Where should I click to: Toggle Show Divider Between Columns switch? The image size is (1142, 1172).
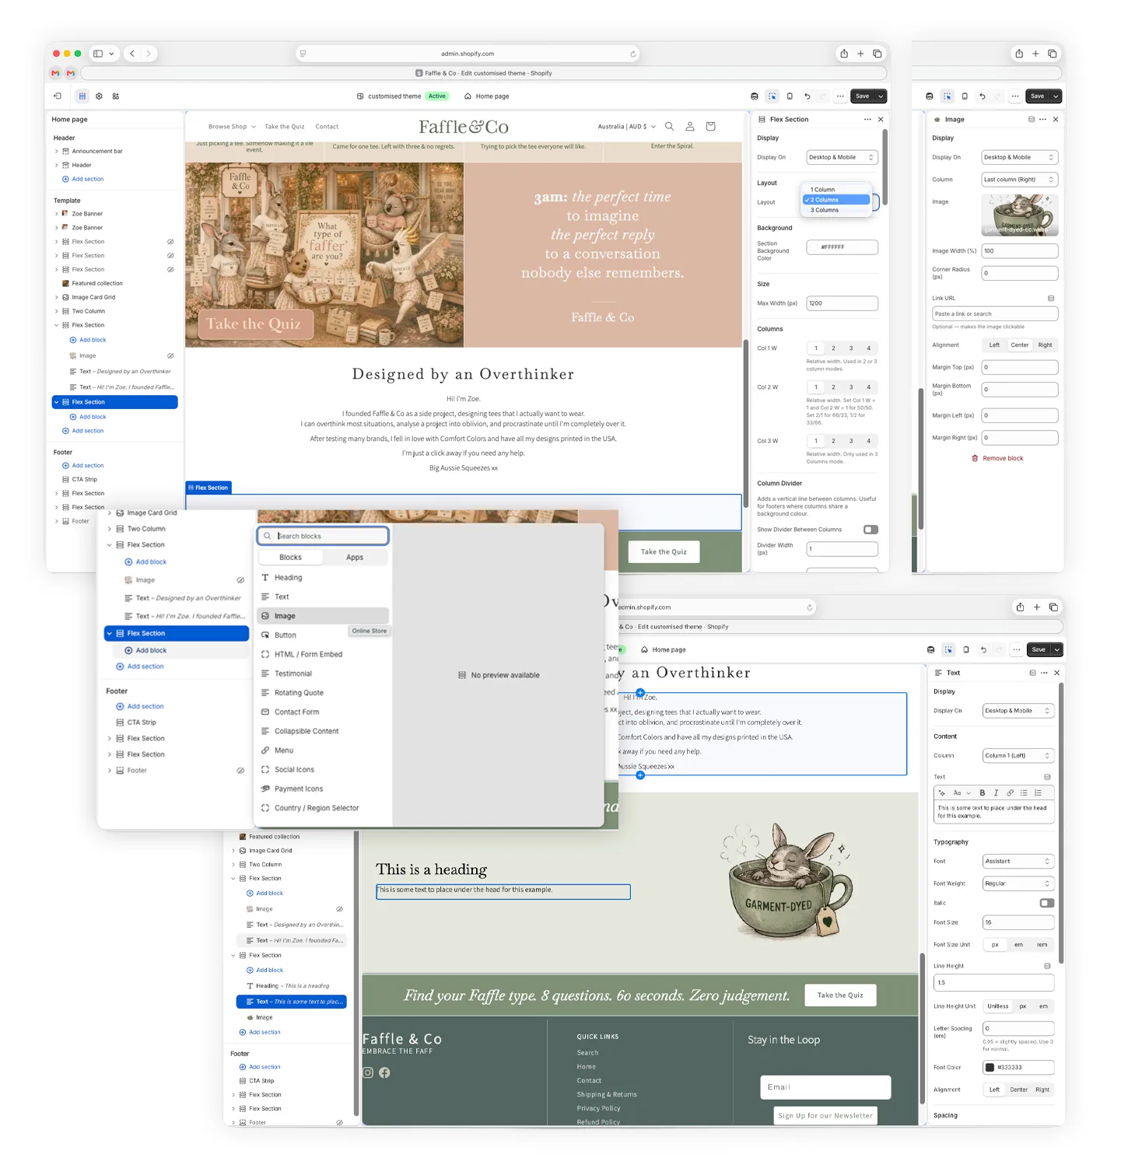coord(871,530)
